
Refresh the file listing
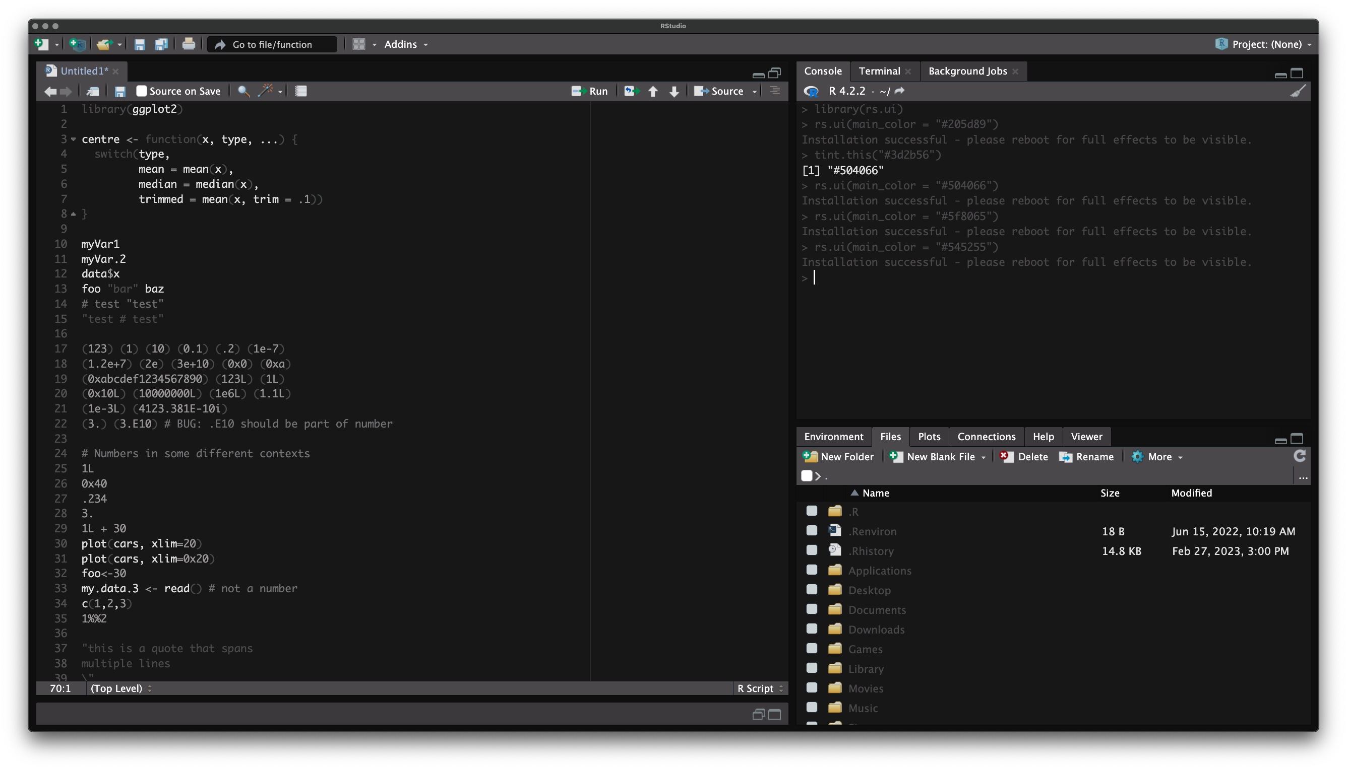tap(1300, 456)
